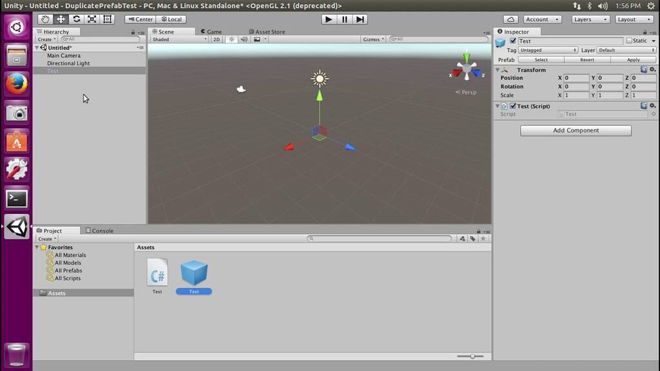
Task: Select the Rect Transform tool
Action: [x=108, y=19]
